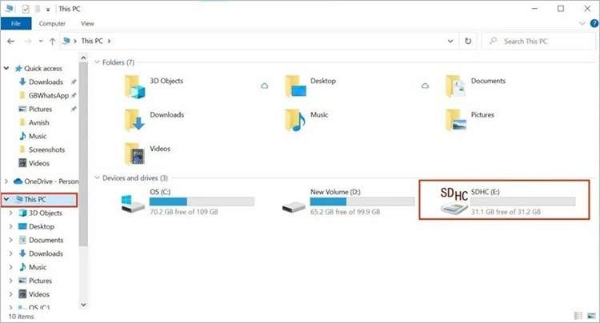
Task: Click '31.1 GB free of 31.2 GB' text
Action: tap(506, 212)
